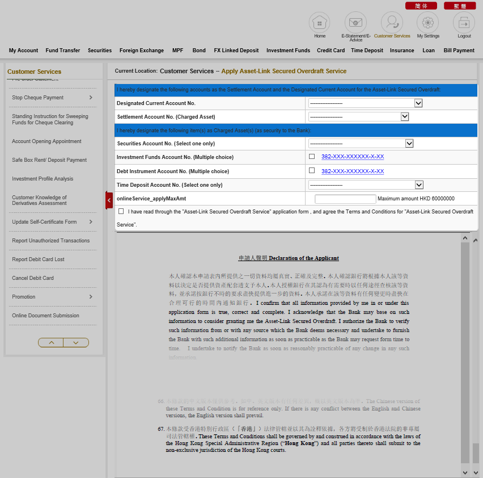Collapse sidebar with red arrow tab
This screenshot has width=483, height=478.
click(109, 200)
